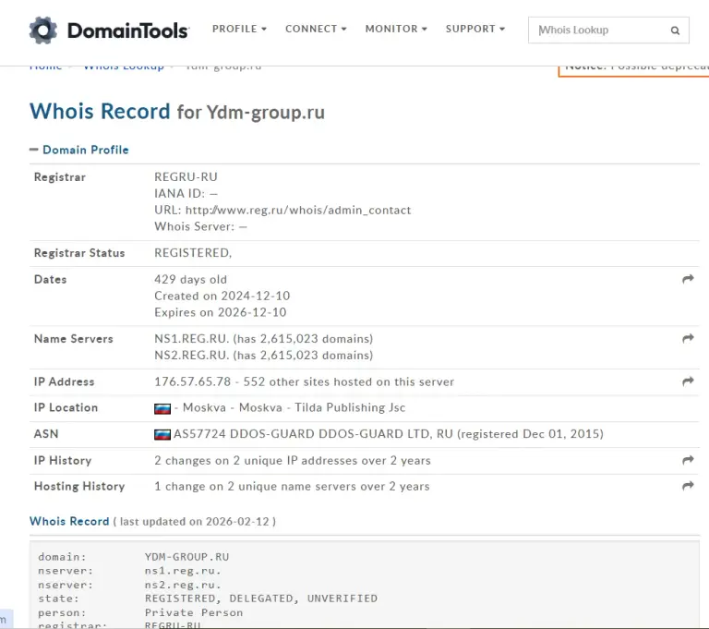Click 'REGISTERED, DELEGATED, UNVERIFIED' state line
Image resolution: width=709 pixels, height=629 pixels.
261,599
